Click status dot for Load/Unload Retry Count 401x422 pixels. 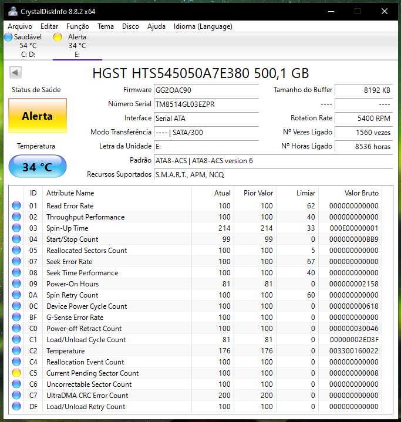pyautogui.click(x=16, y=406)
